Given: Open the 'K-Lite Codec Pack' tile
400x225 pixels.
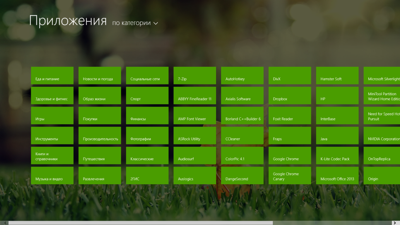Looking at the screenshot, I should coord(337,156).
